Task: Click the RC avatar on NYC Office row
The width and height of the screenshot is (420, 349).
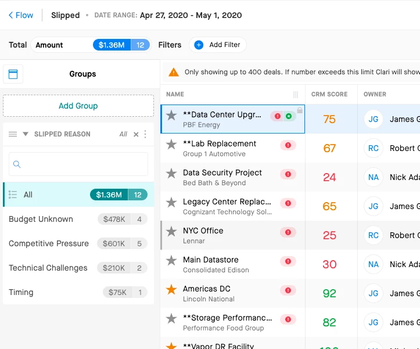Action: (x=374, y=235)
